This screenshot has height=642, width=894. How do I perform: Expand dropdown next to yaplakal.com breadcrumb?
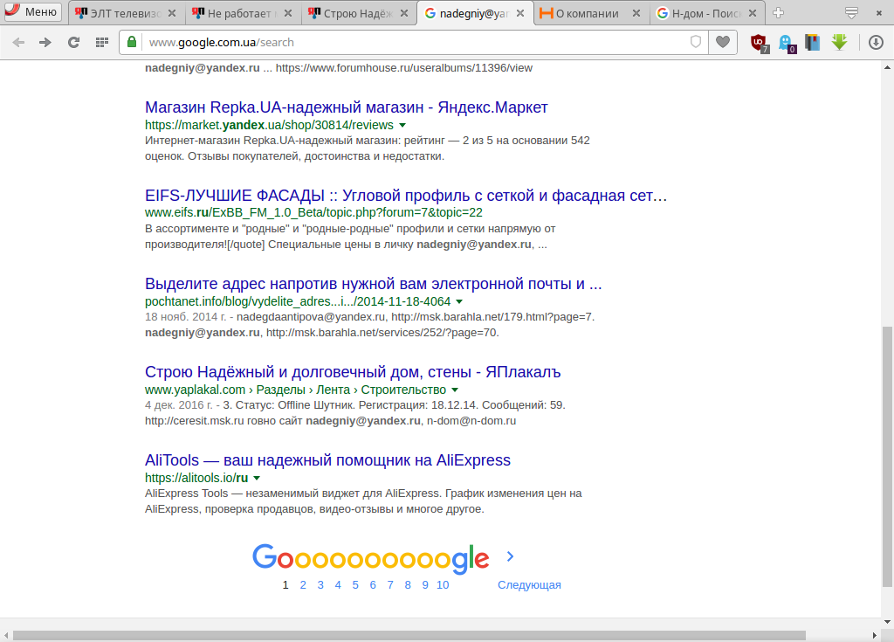point(455,390)
